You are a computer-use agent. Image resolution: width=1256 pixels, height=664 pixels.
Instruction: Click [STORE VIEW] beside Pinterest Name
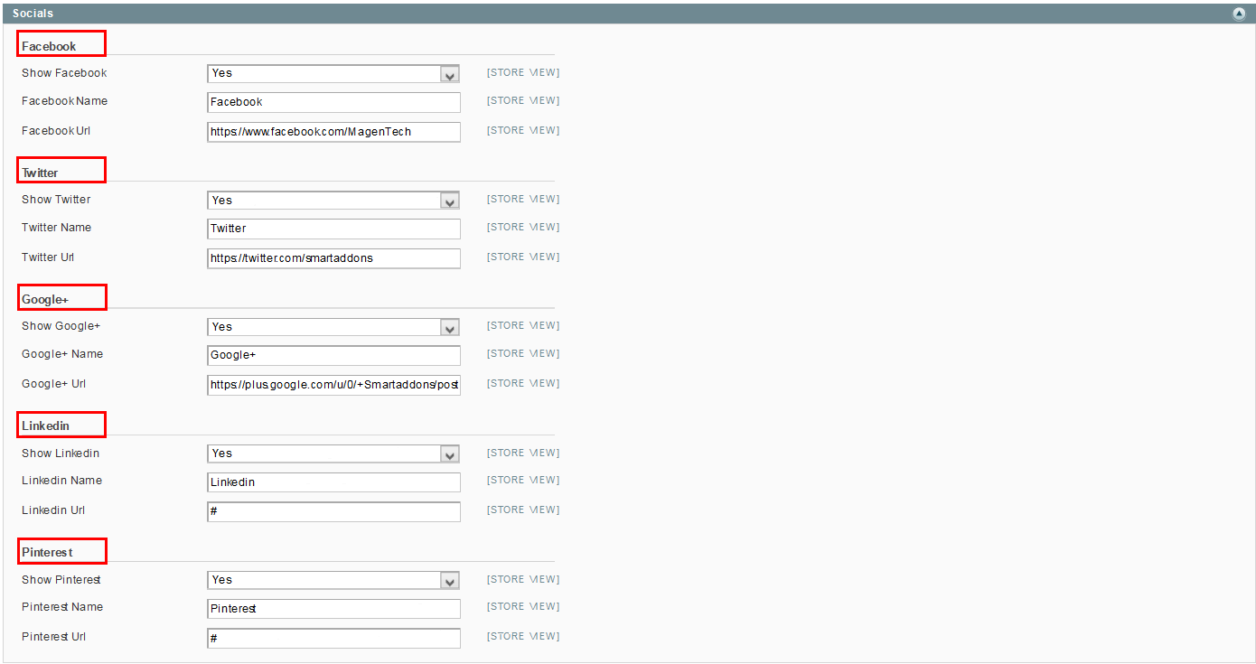523,607
